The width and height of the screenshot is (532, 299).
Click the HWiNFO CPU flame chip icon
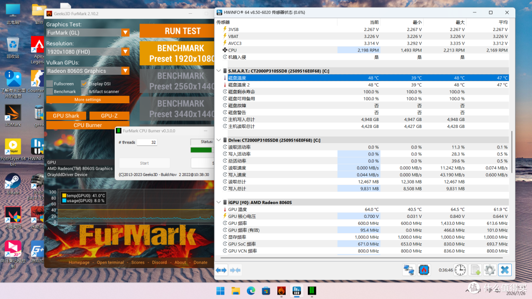tap(424, 270)
